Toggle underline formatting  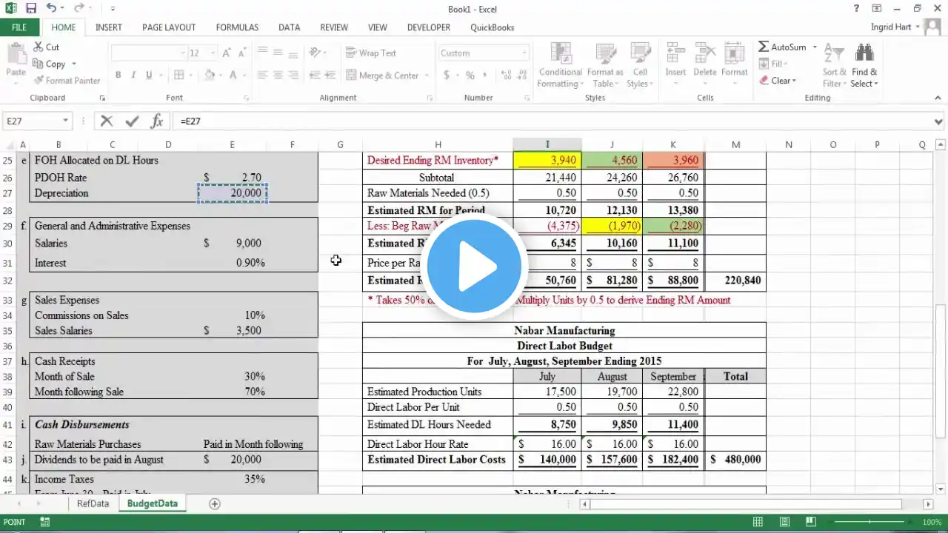149,75
